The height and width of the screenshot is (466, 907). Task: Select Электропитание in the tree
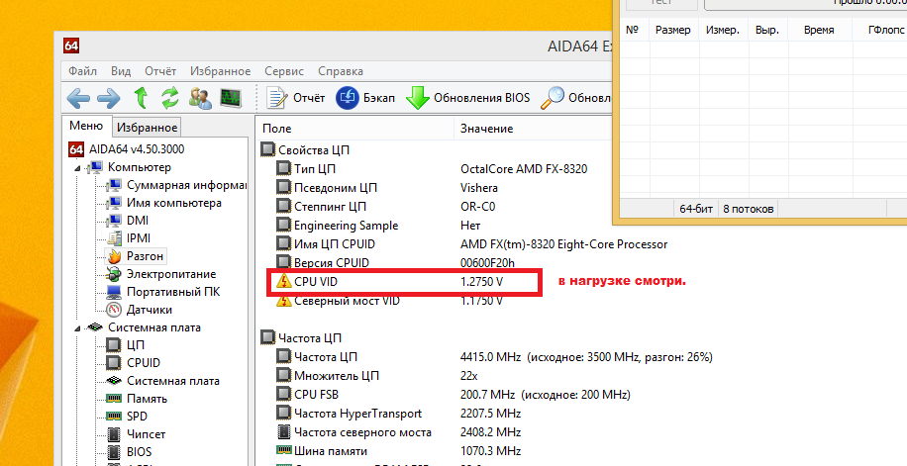[x=170, y=274]
